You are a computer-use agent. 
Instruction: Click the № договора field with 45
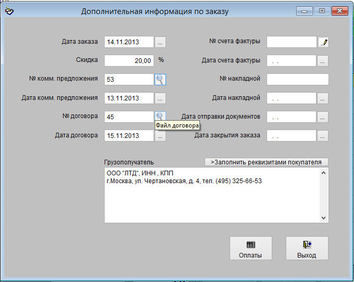click(x=129, y=117)
